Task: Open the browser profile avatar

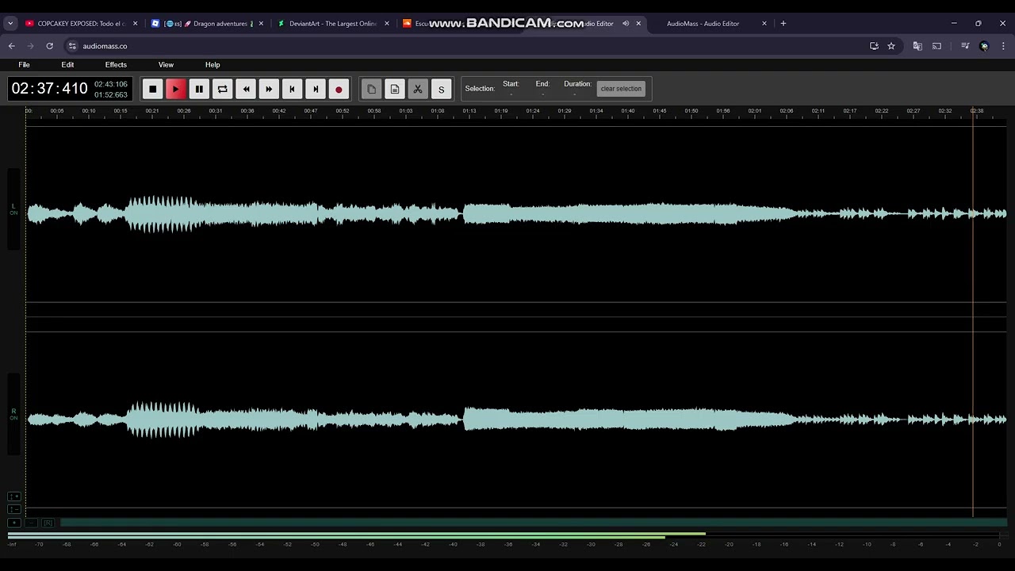Action: click(984, 46)
